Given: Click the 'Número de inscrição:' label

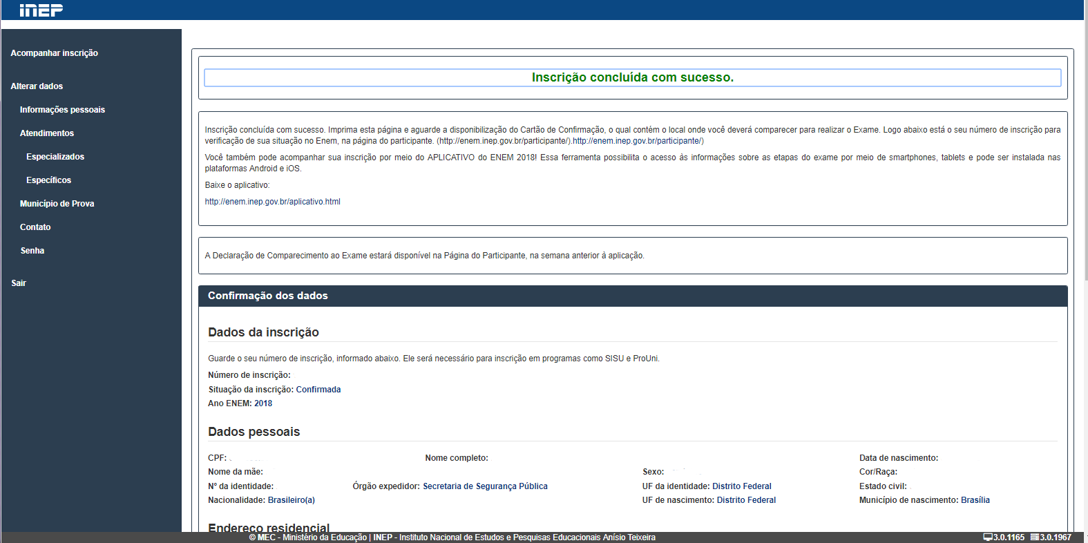Looking at the screenshot, I should pyautogui.click(x=249, y=375).
